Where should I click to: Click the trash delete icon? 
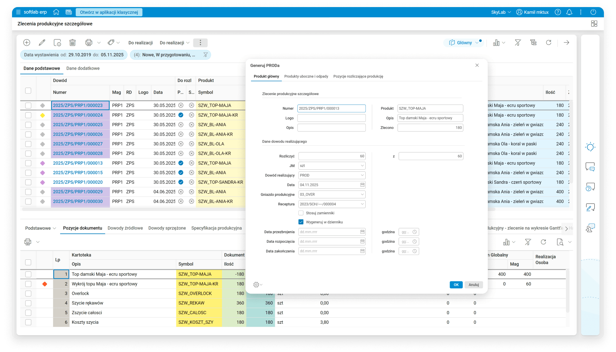coord(73,43)
